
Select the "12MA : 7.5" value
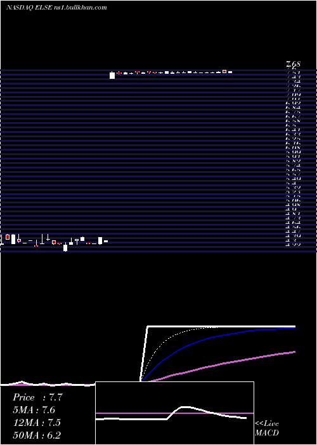coord(37,422)
